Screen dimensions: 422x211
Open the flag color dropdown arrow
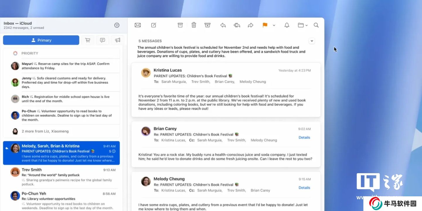point(274,25)
